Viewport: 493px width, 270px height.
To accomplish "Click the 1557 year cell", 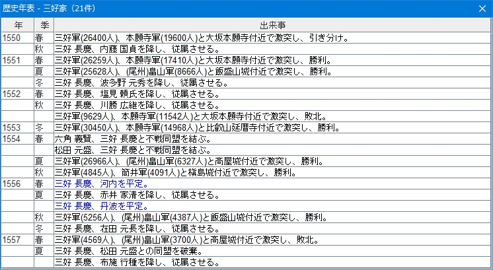I will 17,240.
